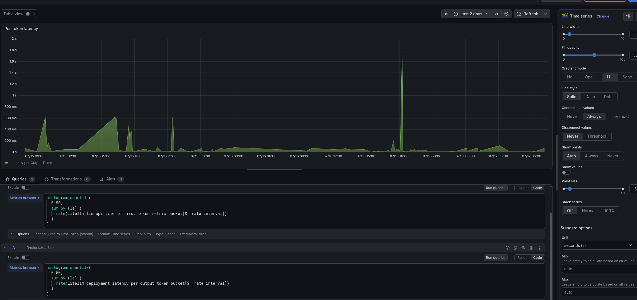Screen dimensions: 637x300
Task: Click the Per-token latency panel title
Action: click(21, 29)
